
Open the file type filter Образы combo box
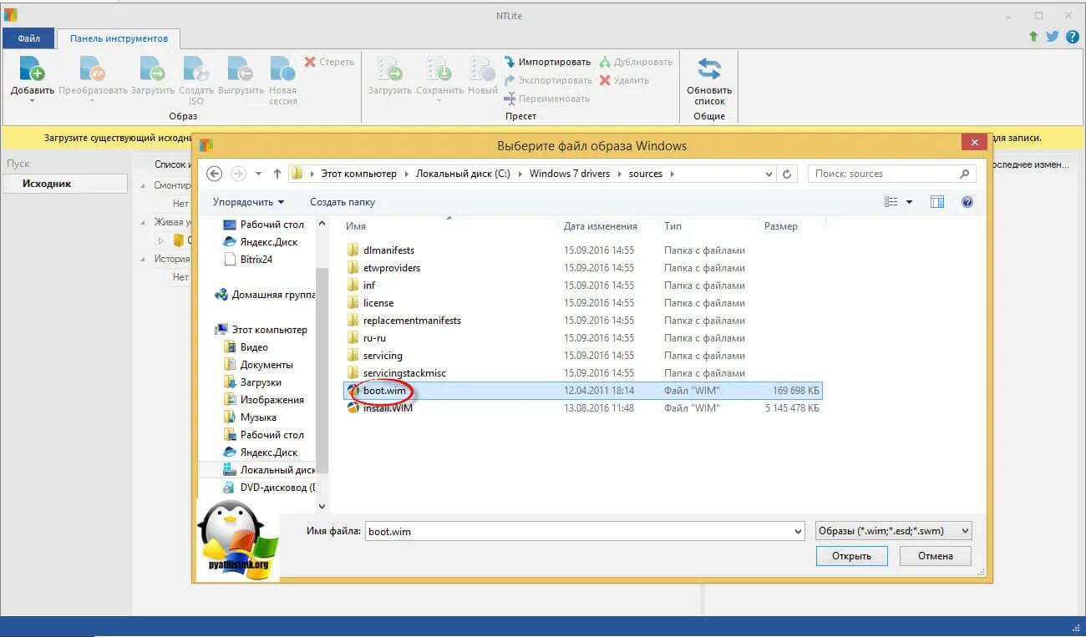click(x=894, y=531)
